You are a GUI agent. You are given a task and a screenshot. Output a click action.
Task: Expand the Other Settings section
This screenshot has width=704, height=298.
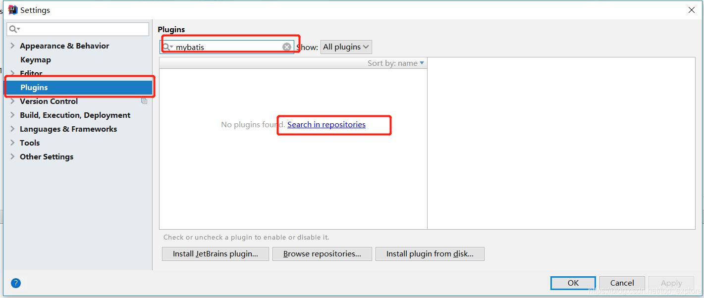(x=12, y=156)
